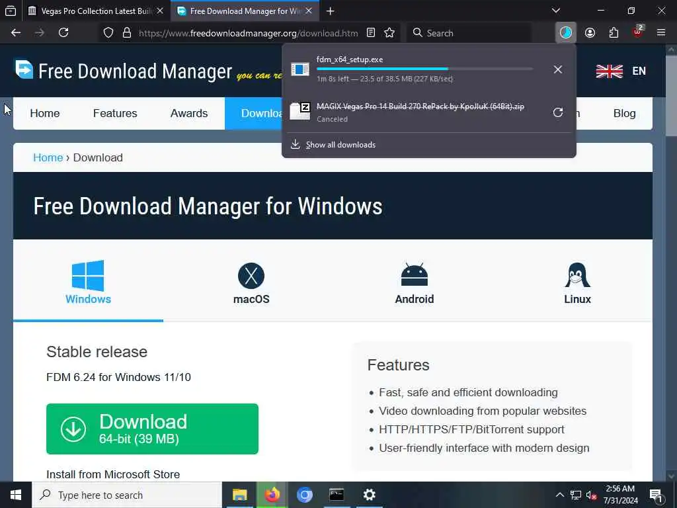
Task: Open the Firefox hamburger application menu
Action: click(x=661, y=33)
